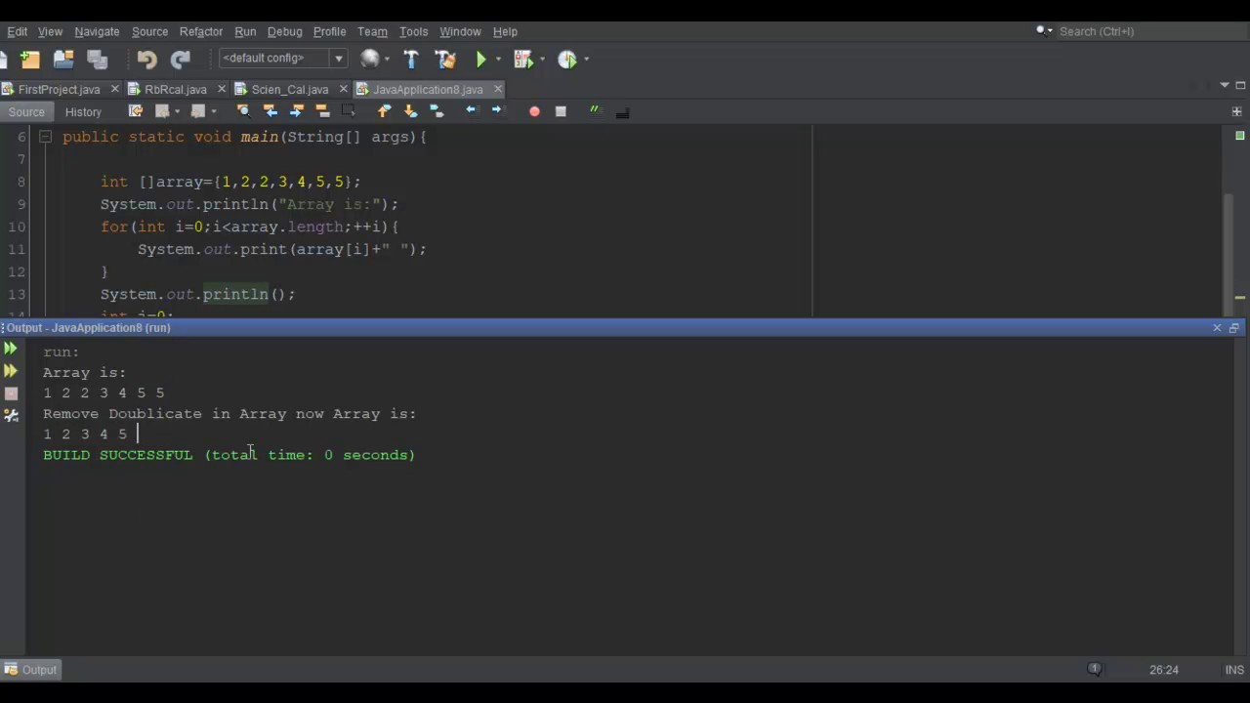1250x703 pixels.
Task: Run the project with green arrow
Action: (x=481, y=60)
